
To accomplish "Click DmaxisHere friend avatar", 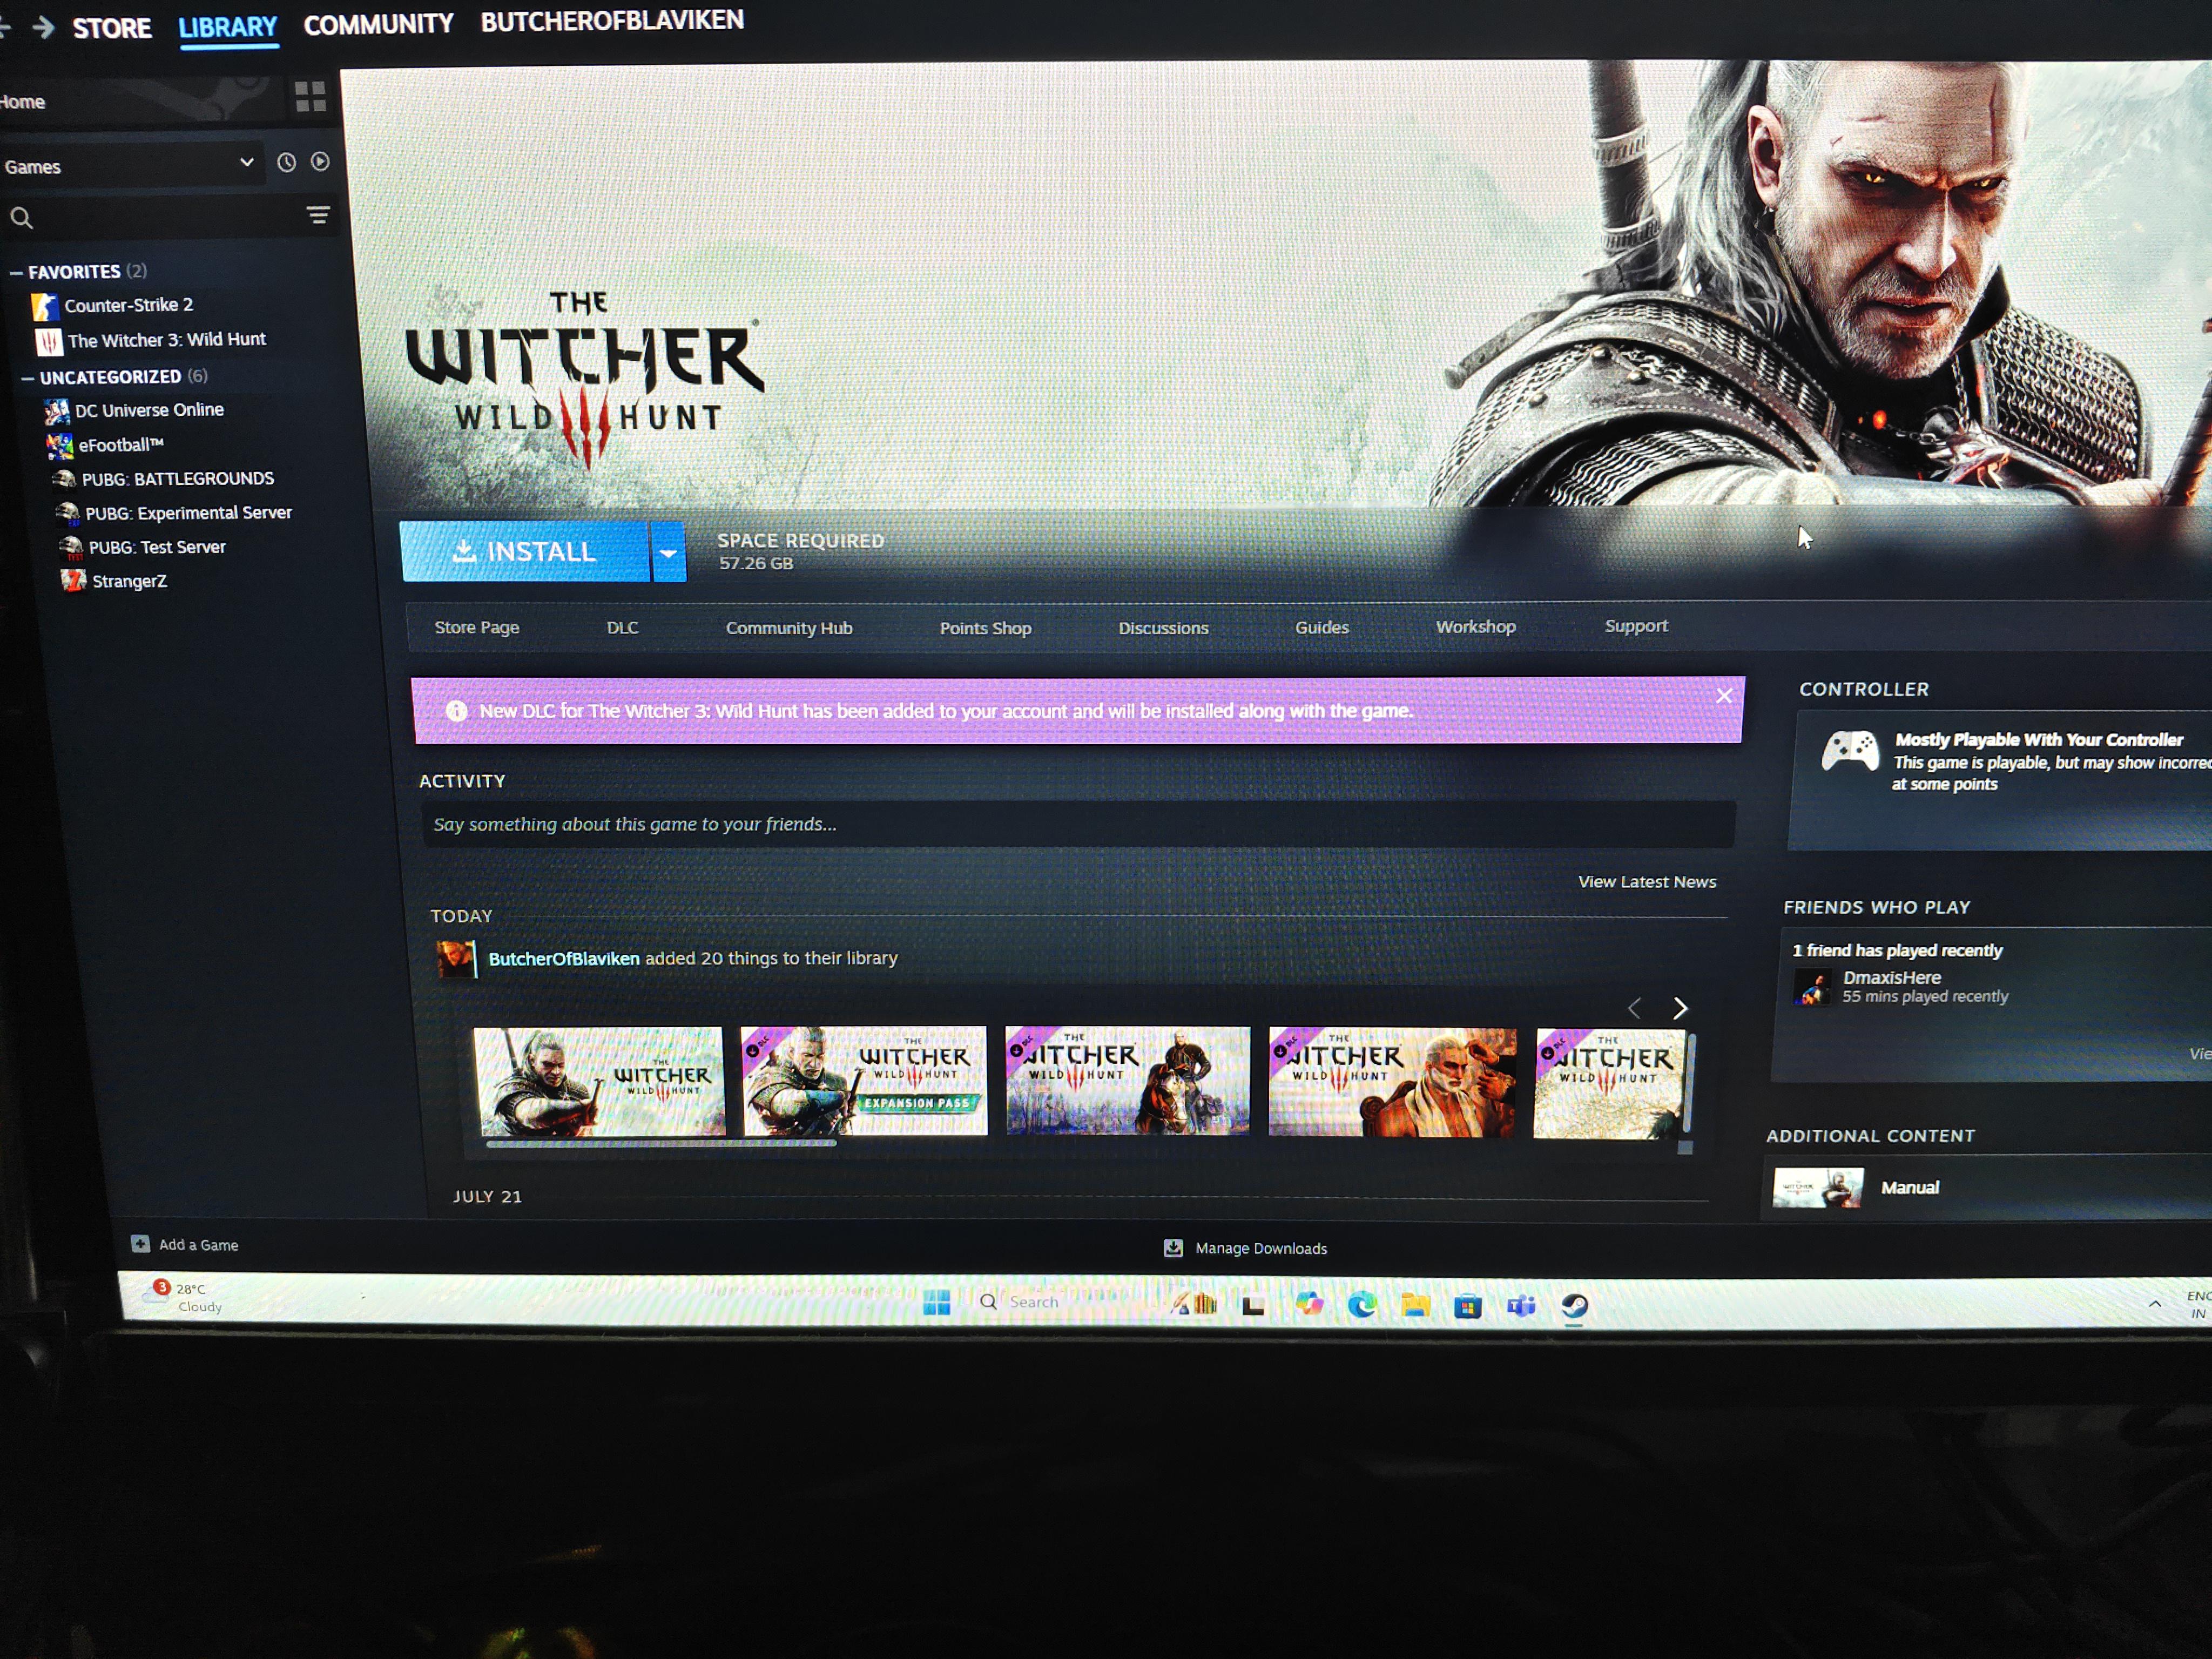I will tap(1813, 988).
